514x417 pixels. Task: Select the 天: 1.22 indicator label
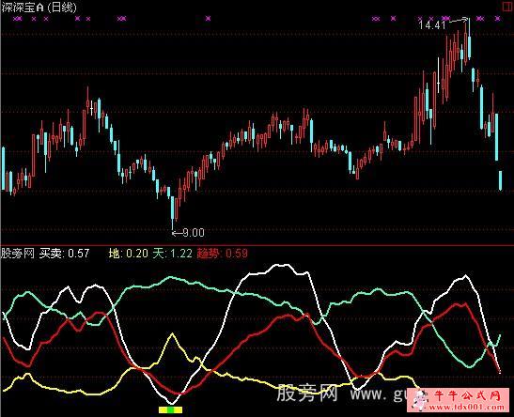172,254
